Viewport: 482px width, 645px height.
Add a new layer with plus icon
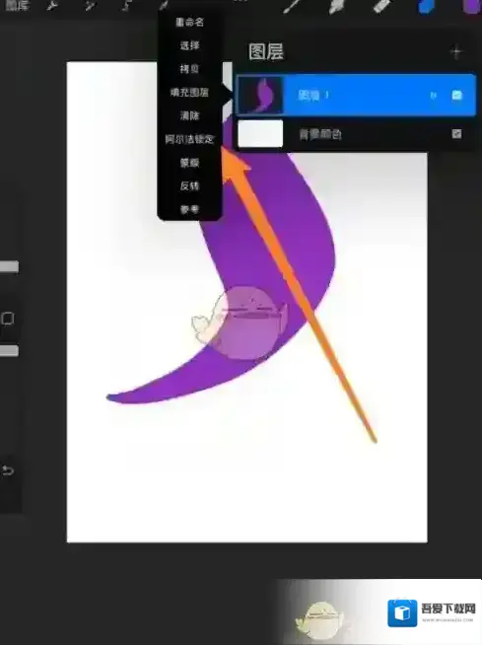tap(456, 52)
